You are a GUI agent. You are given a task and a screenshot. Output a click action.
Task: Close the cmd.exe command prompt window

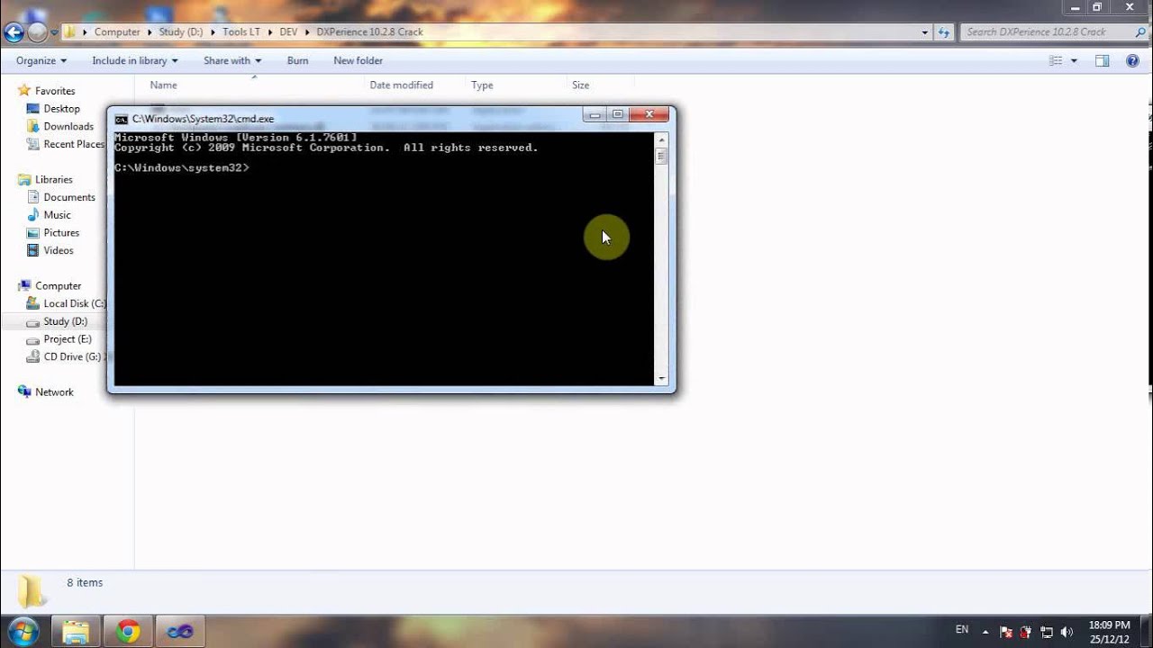point(649,114)
